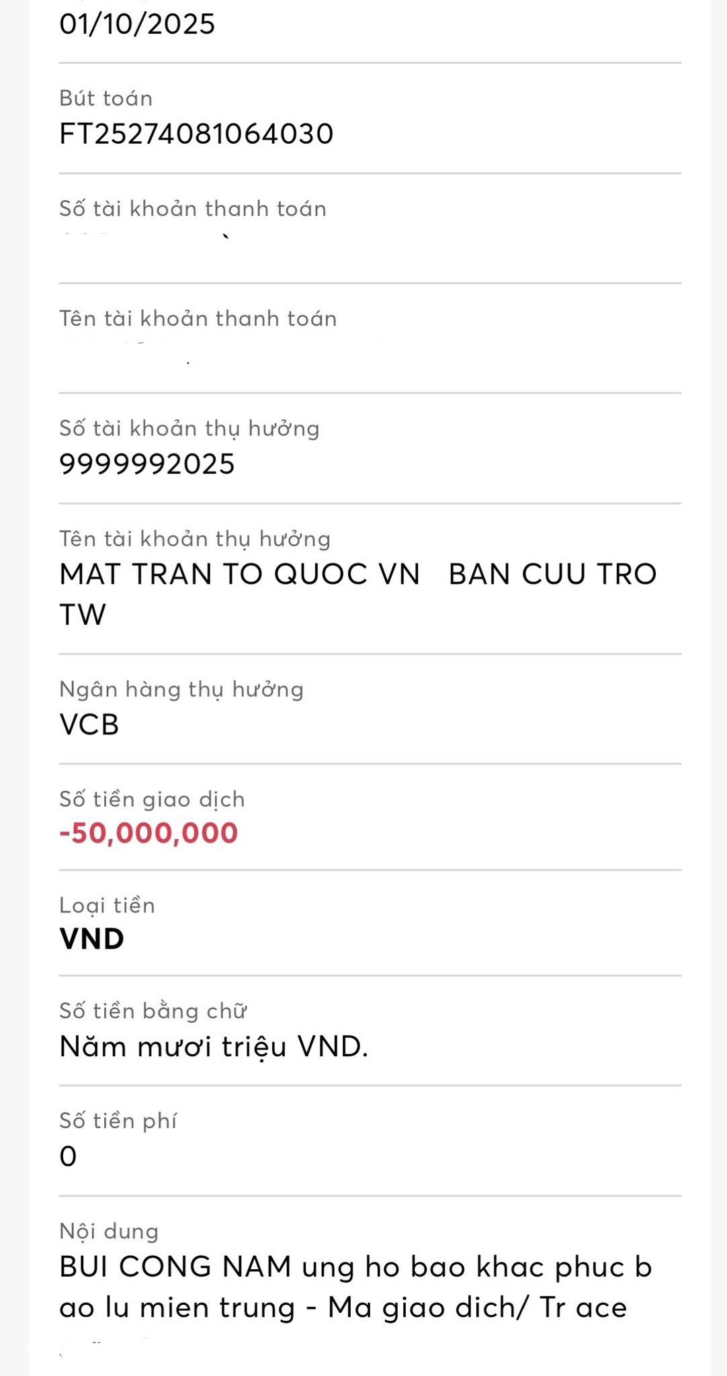Screen dimensions: 727x1376
Task: Tap the Ngân hàng thụ hưởng label
Action: pos(181,689)
